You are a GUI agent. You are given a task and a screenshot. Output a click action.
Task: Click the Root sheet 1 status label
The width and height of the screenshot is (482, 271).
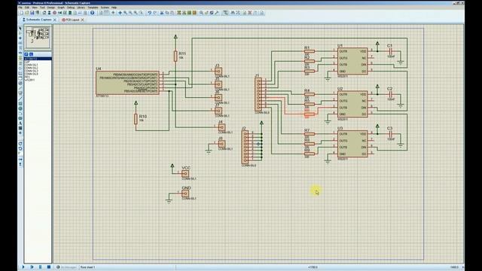(x=88, y=267)
